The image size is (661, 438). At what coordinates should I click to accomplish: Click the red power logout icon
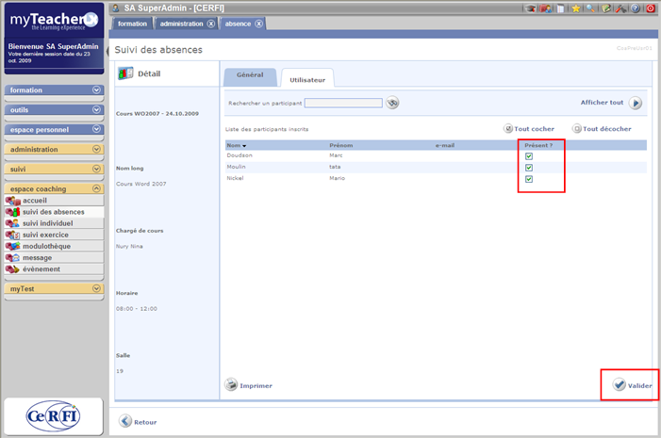pos(651,8)
